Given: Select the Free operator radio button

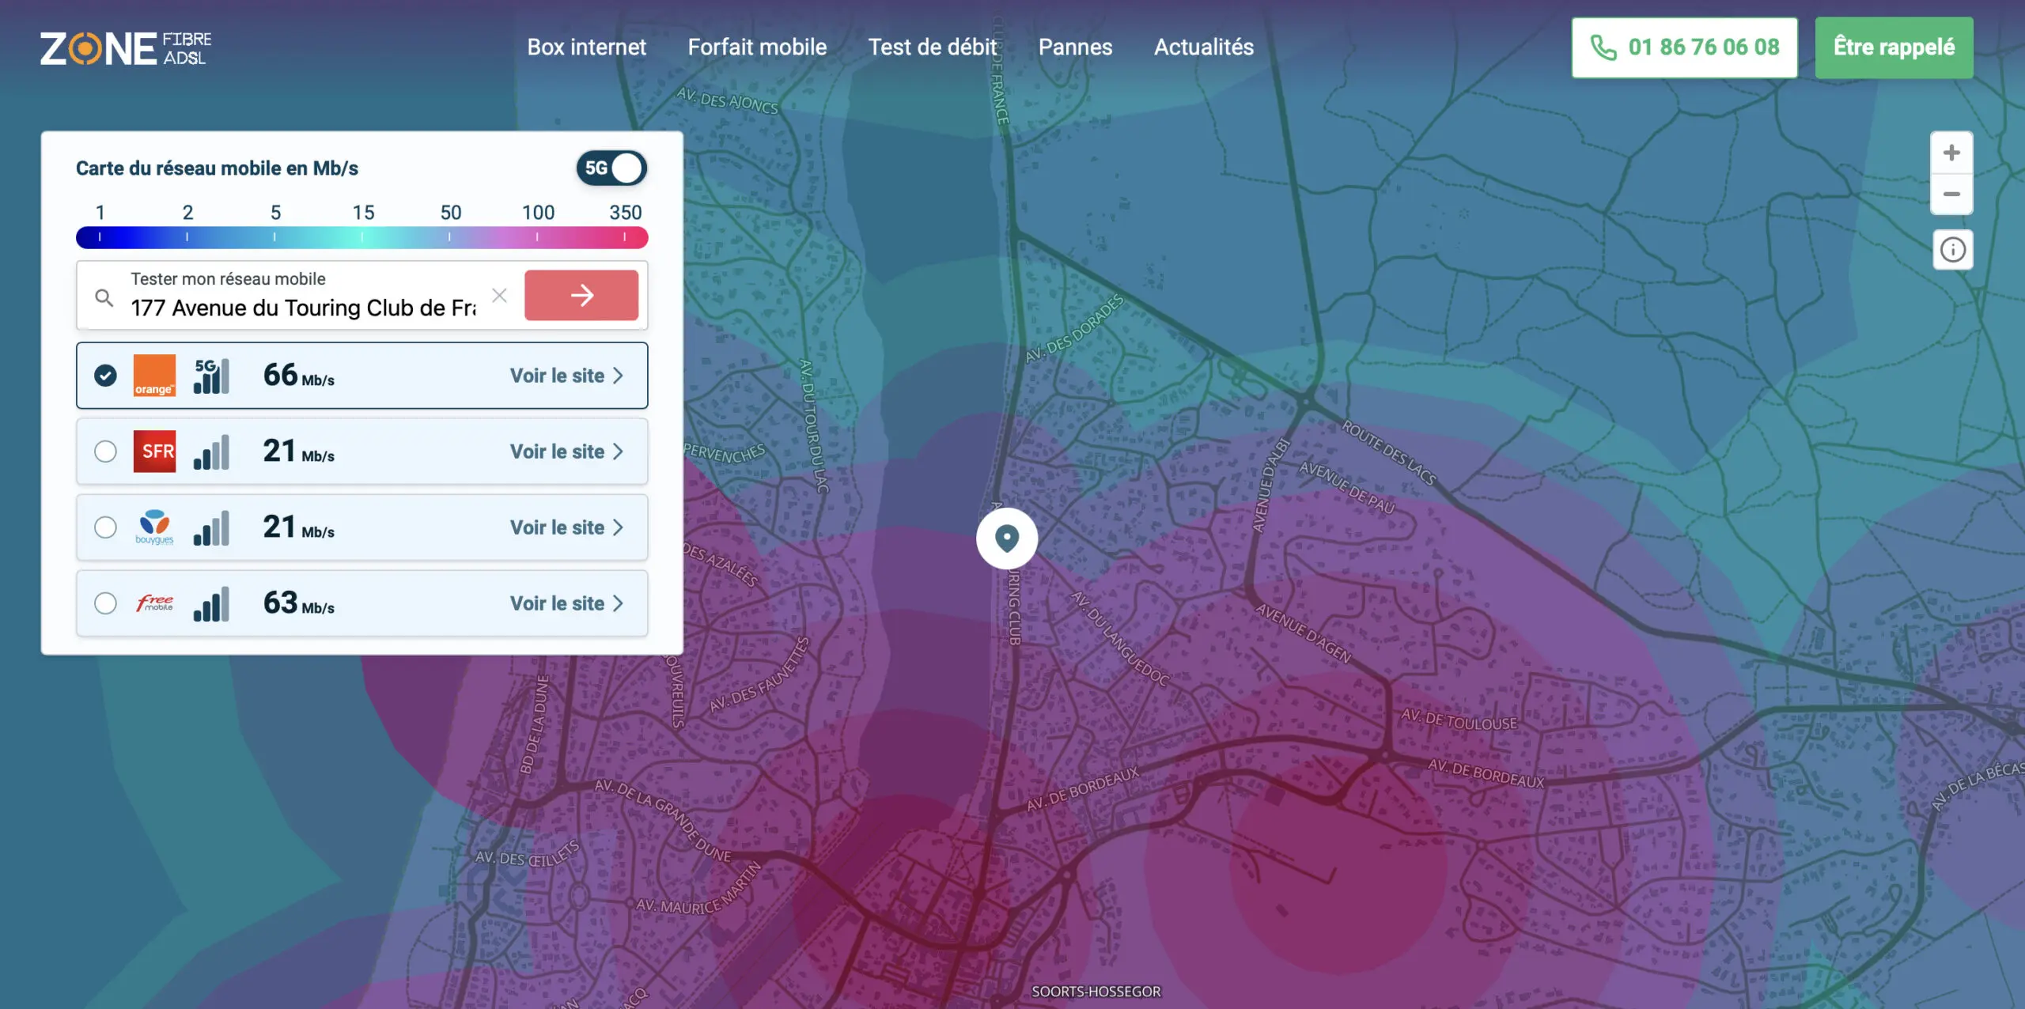Looking at the screenshot, I should pyautogui.click(x=105, y=603).
